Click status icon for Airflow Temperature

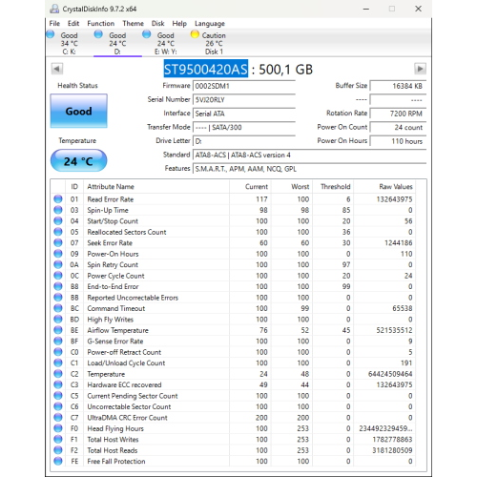[x=58, y=330]
